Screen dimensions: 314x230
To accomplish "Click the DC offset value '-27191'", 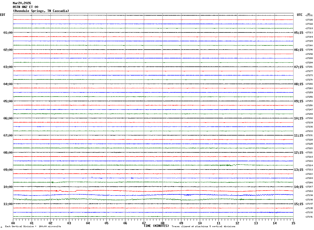I will pyautogui.click(x=309, y=217).
